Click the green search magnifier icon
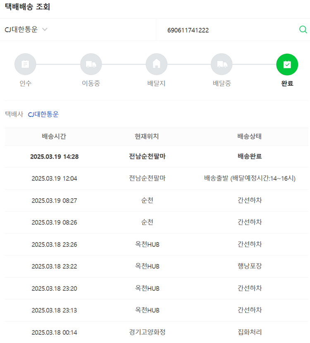 (x=303, y=29)
